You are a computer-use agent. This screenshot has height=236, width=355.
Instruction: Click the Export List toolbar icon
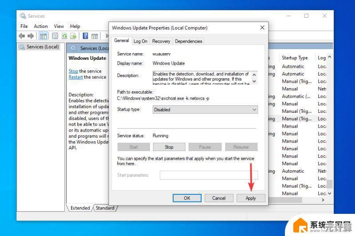pyautogui.click(x=73, y=36)
